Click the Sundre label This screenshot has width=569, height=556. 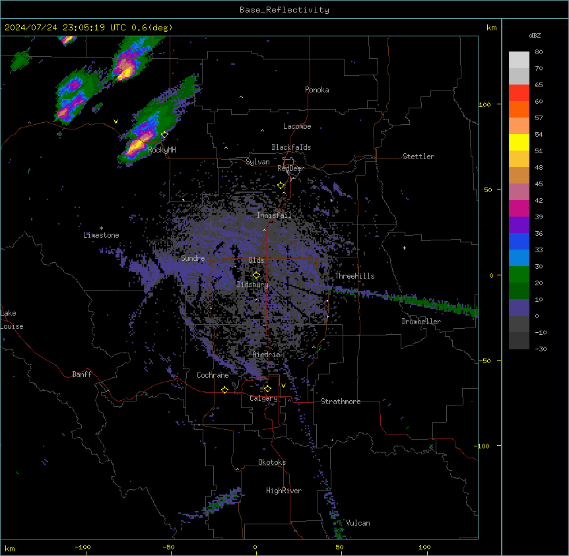point(193,258)
